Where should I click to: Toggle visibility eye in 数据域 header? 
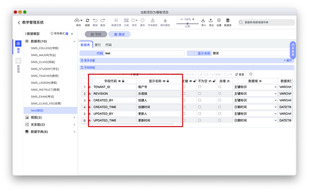(260, 81)
